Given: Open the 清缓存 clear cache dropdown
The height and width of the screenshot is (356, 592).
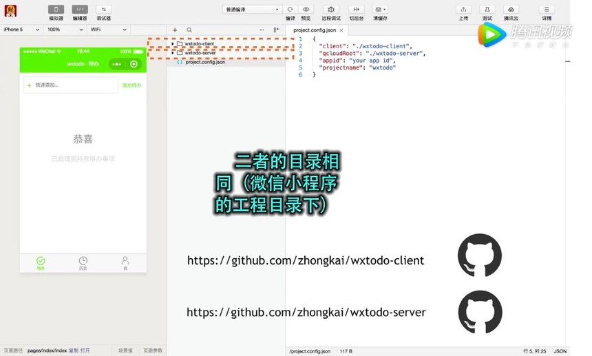Looking at the screenshot, I should (x=380, y=10).
